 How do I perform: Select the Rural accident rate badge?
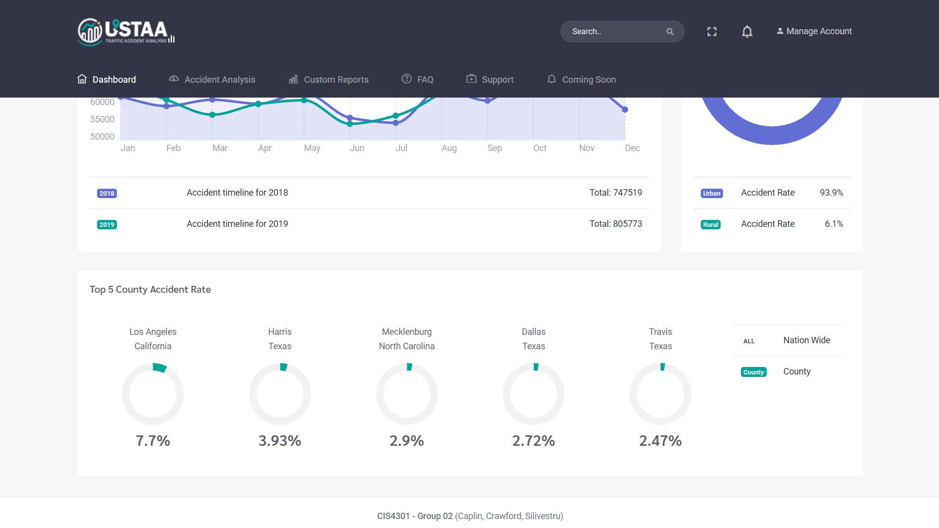point(711,225)
